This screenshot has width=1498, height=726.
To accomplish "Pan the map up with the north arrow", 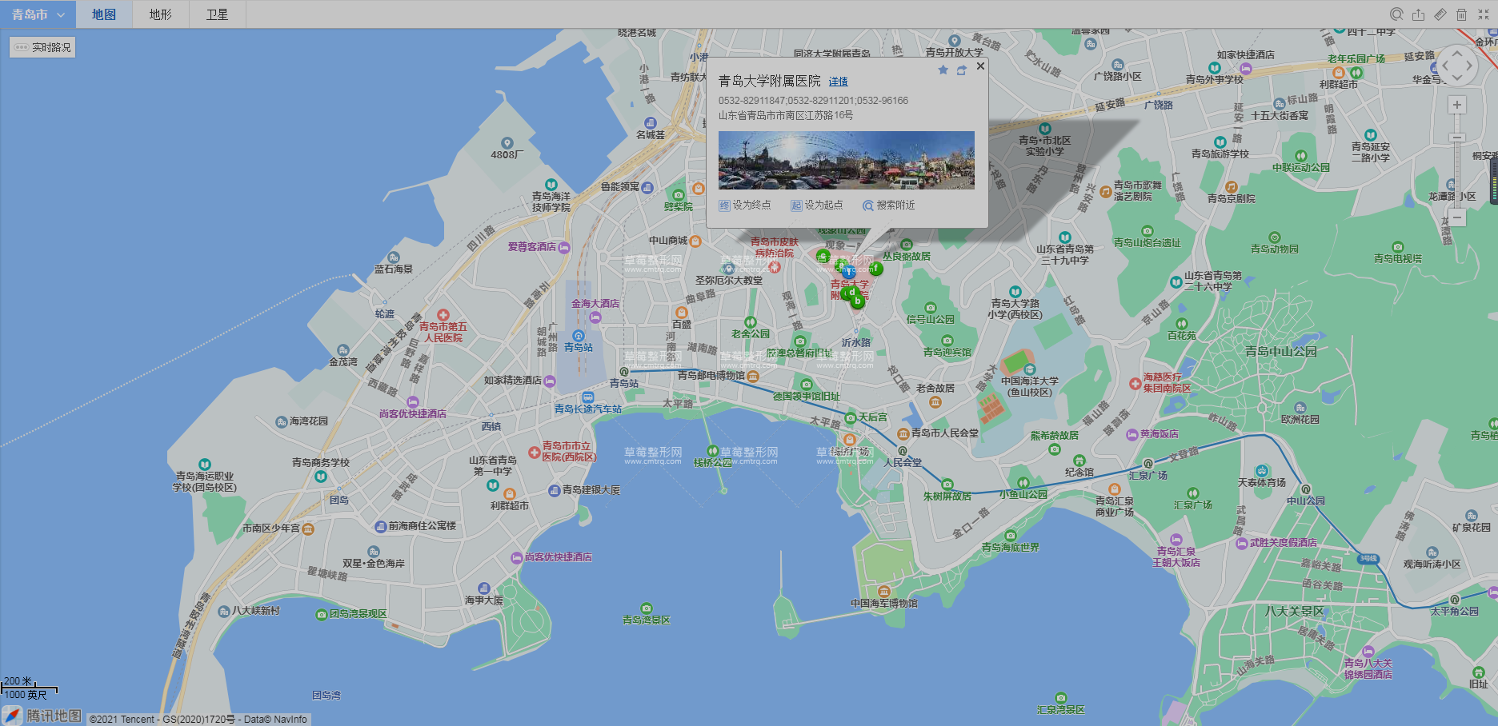I will coord(1457,53).
